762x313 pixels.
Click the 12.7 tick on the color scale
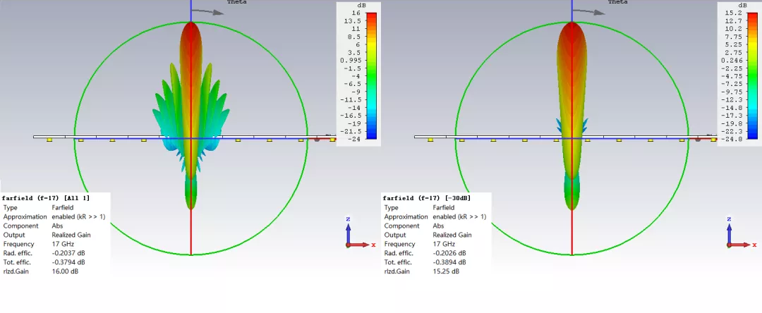(x=733, y=21)
